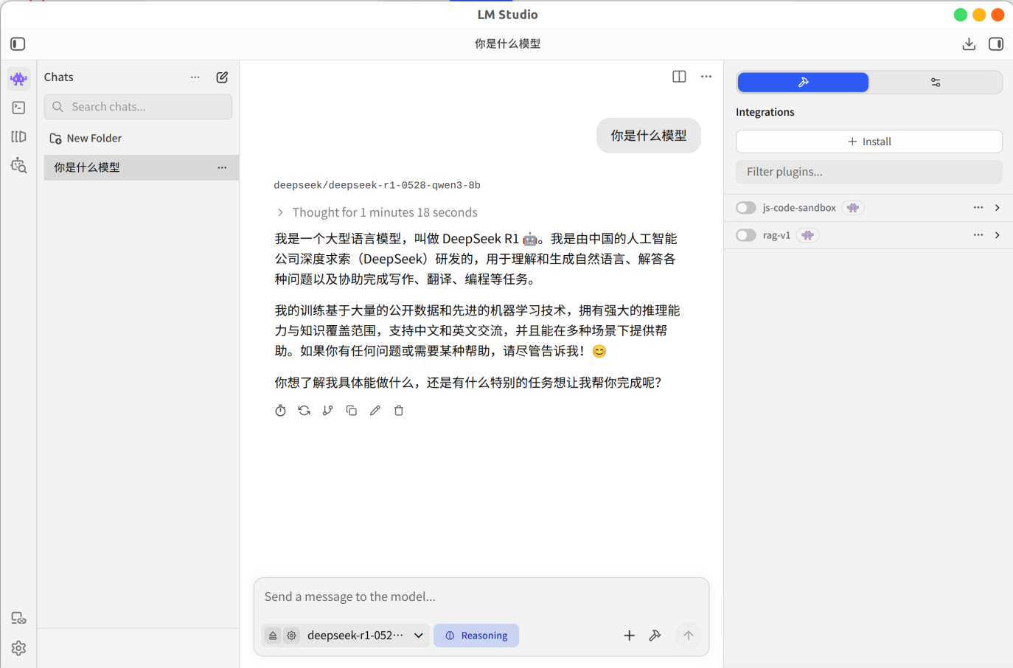
Task: Focus the Search chats field
Action: point(138,107)
